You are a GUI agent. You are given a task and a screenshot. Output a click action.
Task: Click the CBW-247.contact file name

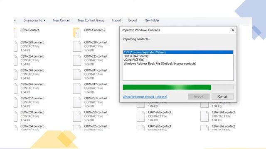click(x=96, y=84)
